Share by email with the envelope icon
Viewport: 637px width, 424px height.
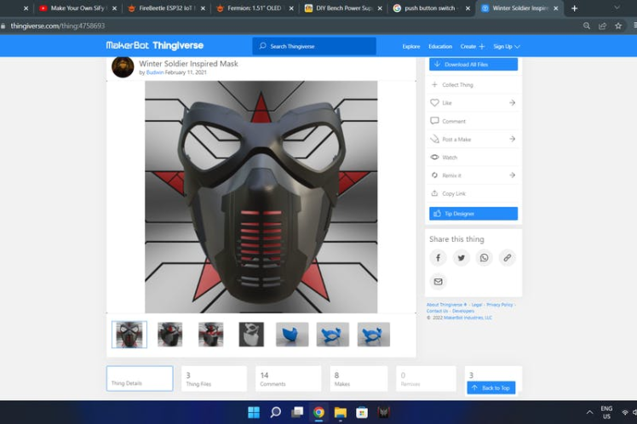[438, 282]
